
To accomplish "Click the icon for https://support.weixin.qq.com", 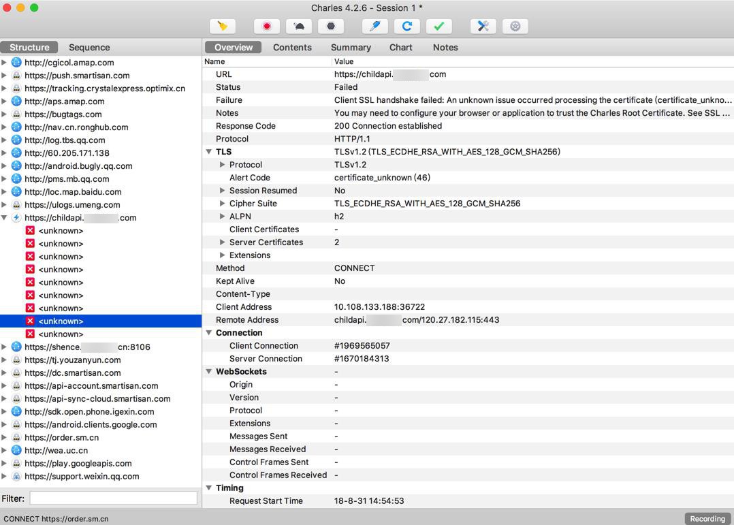I will (x=16, y=476).
